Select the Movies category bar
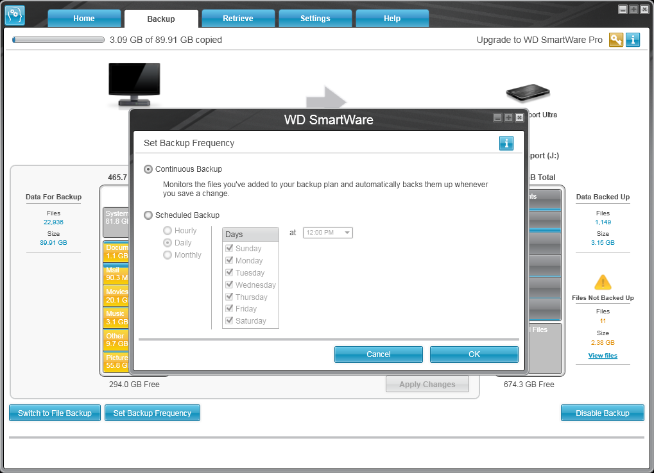The height and width of the screenshot is (473, 654). pos(116,295)
